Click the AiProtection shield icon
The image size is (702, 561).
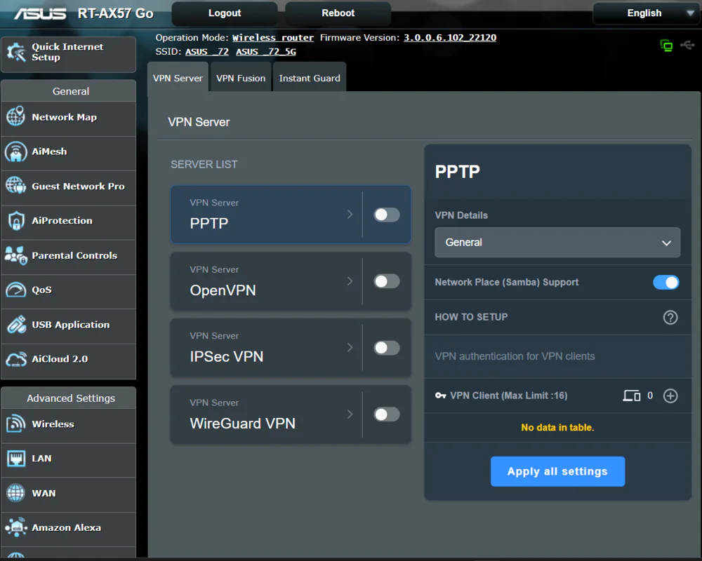(15, 221)
